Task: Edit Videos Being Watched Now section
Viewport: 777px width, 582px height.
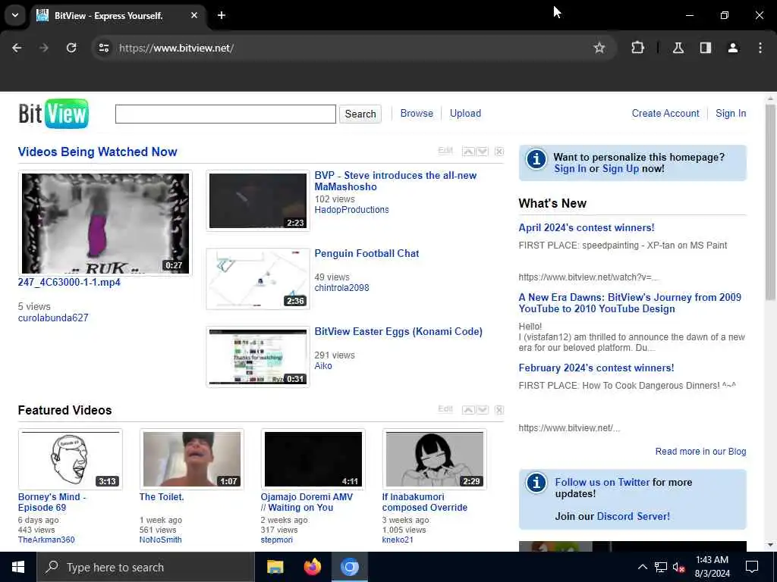Action: pyautogui.click(x=445, y=151)
